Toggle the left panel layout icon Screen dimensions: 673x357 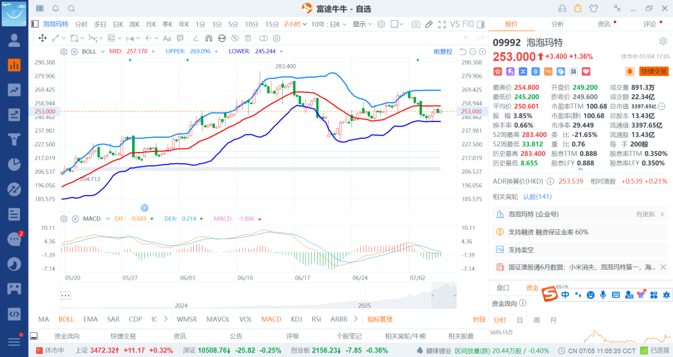tap(35, 24)
